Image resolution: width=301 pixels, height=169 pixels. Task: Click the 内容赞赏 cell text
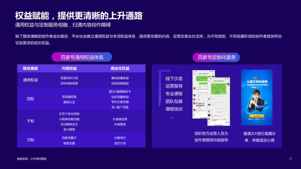pos(120,124)
